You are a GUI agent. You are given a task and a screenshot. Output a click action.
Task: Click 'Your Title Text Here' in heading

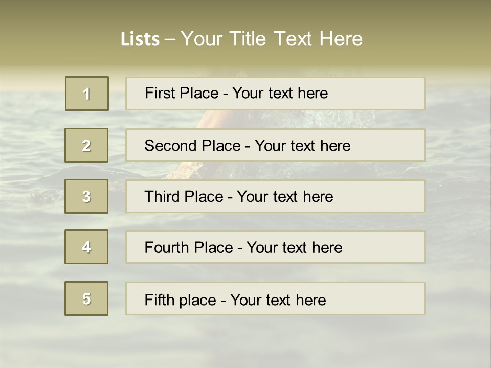click(x=272, y=39)
